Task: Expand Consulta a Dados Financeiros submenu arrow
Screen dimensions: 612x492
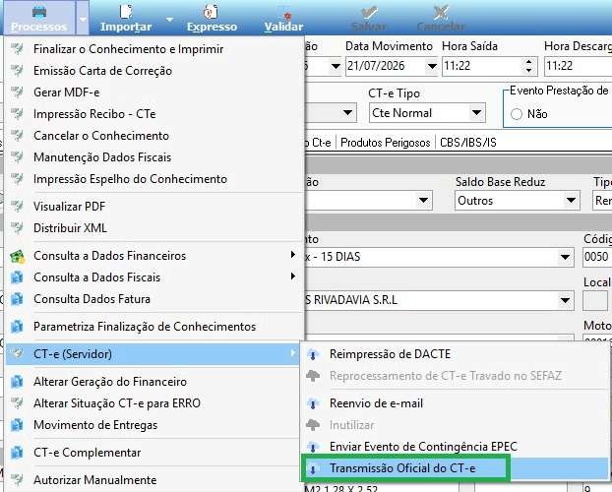Action: coord(293,255)
